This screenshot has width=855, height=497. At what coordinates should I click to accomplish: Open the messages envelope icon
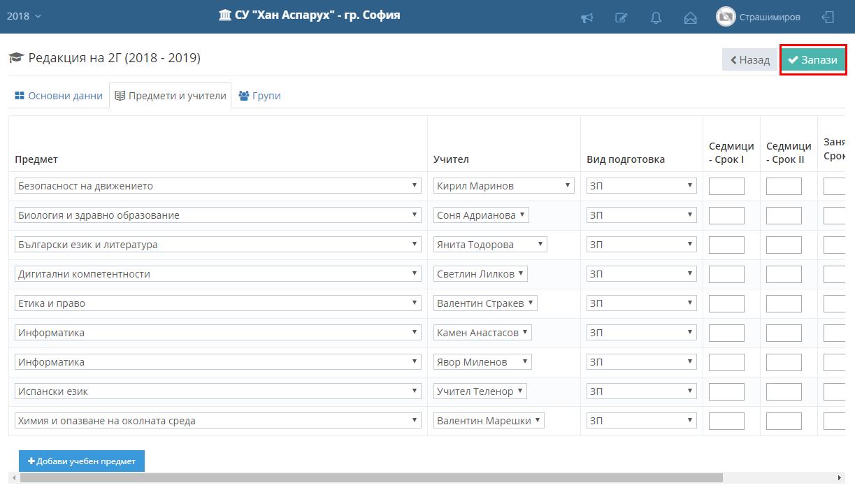pyautogui.click(x=690, y=17)
